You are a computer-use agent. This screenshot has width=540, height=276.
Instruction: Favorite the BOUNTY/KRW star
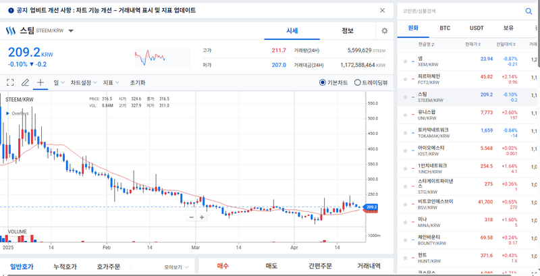[406, 240]
